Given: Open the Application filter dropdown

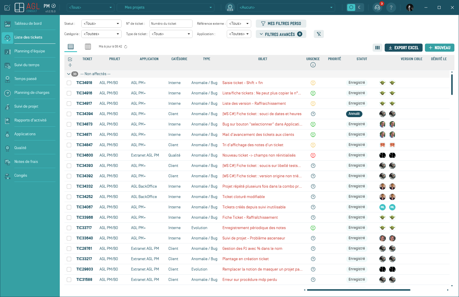Looking at the screenshot, I should point(239,34).
